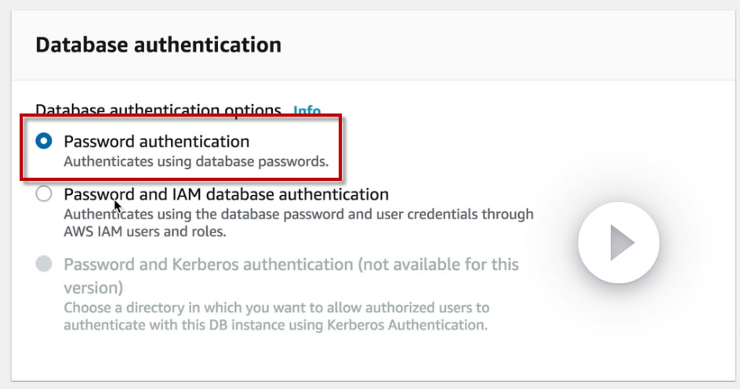Click the circular video play button

pyautogui.click(x=618, y=244)
